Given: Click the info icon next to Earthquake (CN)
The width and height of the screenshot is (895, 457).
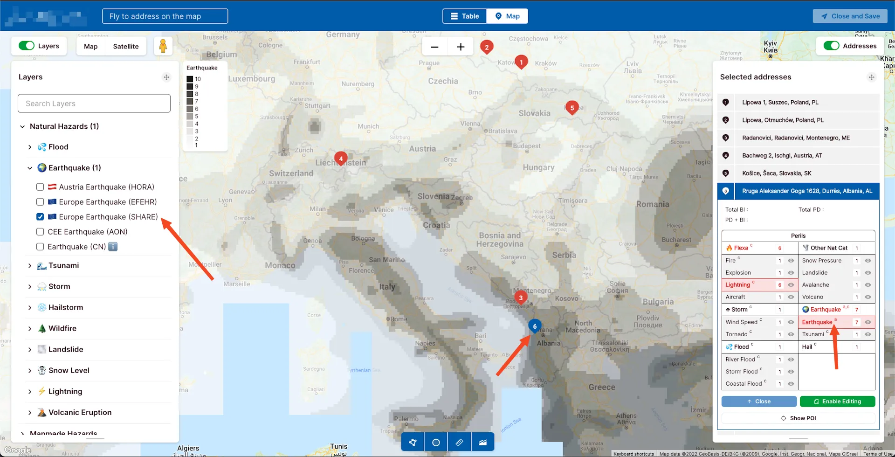Looking at the screenshot, I should [x=112, y=247].
